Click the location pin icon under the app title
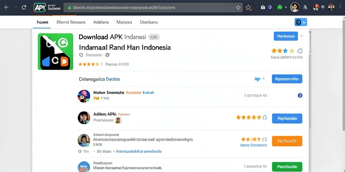This screenshot has width=345, height=172. [81, 55]
